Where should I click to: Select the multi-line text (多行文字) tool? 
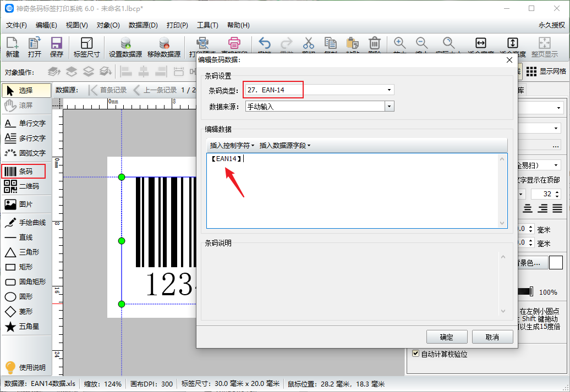[26, 139]
